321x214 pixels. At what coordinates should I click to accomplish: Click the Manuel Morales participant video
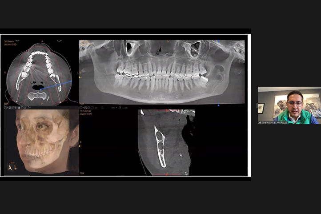pyautogui.click(x=289, y=105)
